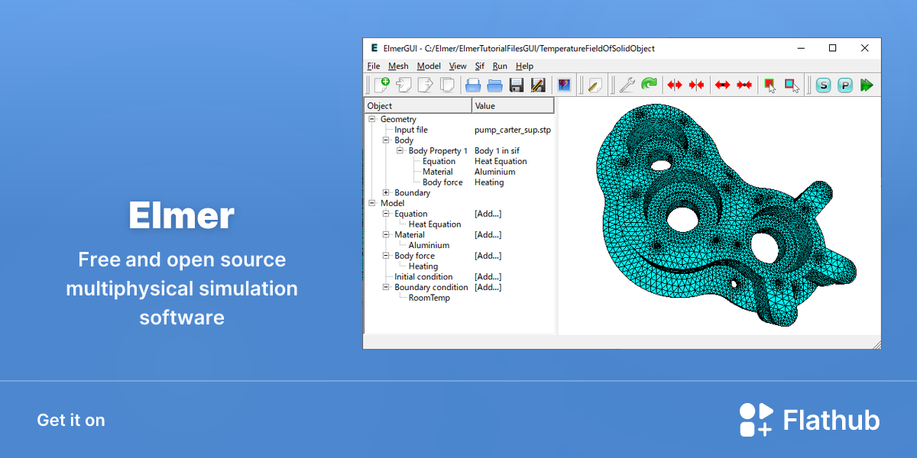
Task: Open the Run menu
Action: pos(500,66)
